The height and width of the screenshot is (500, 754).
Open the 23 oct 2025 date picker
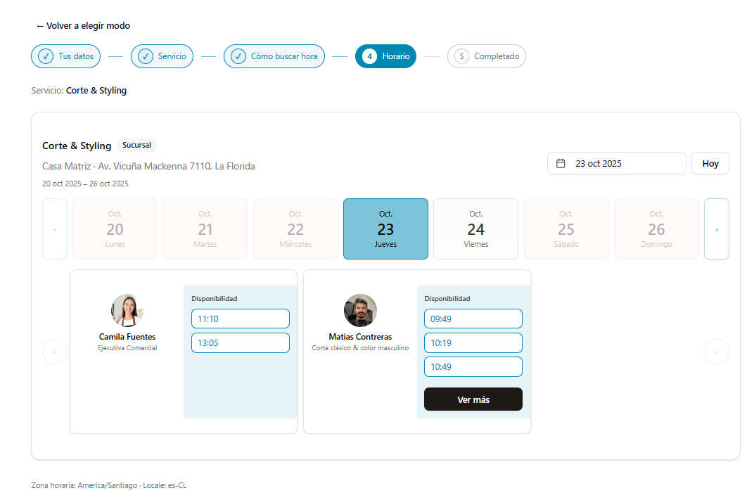coord(616,163)
